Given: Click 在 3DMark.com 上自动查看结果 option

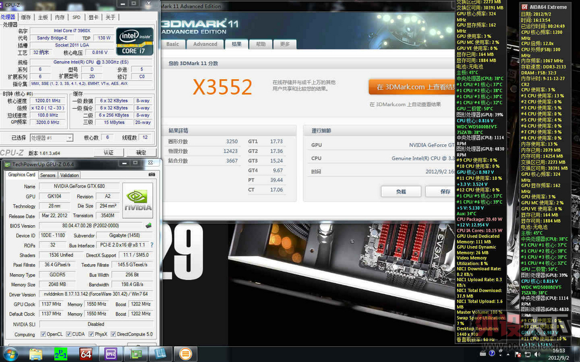Looking at the screenshot, I should click(x=405, y=105).
